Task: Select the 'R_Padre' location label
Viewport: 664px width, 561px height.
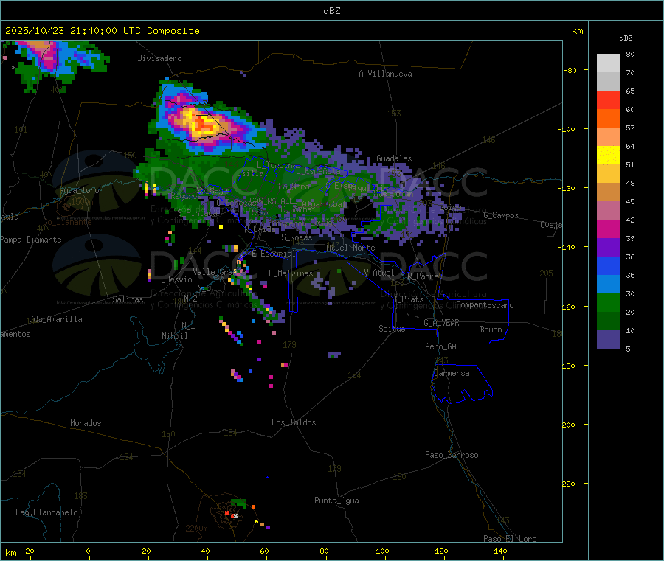Action: click(423, 276)
